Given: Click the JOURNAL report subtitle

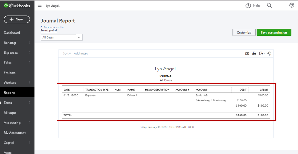Looking at the screenshot, I should tap(166, 76).
